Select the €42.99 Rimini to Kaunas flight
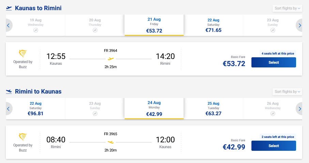 point(274,146)
